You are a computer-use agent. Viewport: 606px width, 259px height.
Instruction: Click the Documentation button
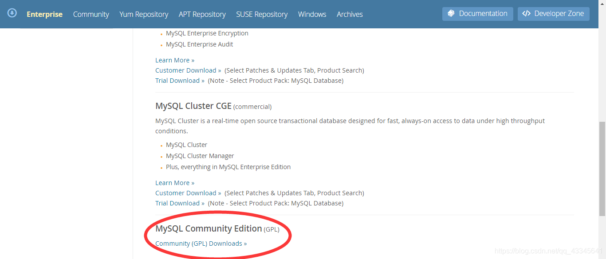478,14
